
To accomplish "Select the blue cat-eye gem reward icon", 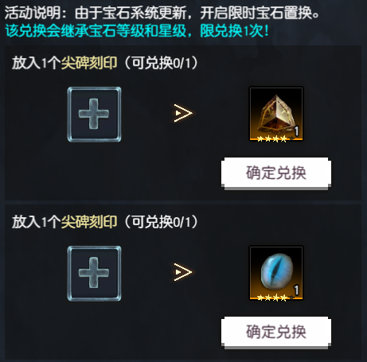I will coord(276,273).
